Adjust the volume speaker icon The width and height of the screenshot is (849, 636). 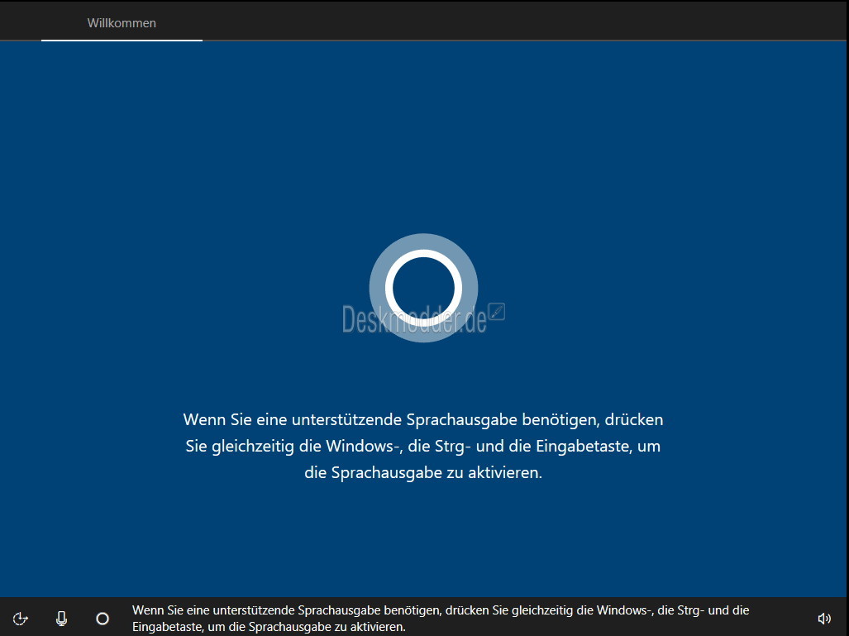pyautogui.click(x=824, y=618)
